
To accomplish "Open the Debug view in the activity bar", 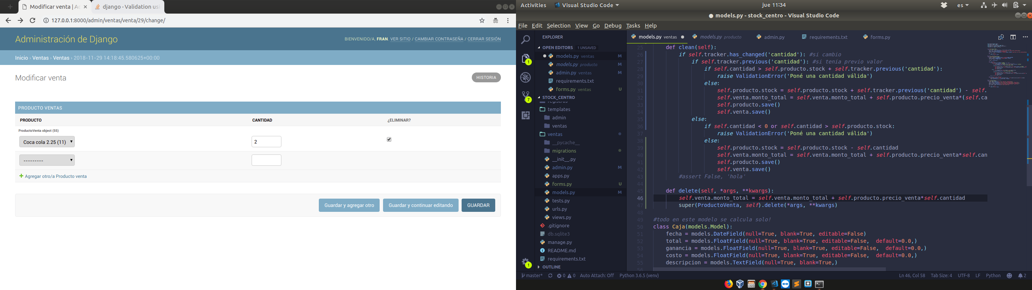I will [x=525, y=77].
